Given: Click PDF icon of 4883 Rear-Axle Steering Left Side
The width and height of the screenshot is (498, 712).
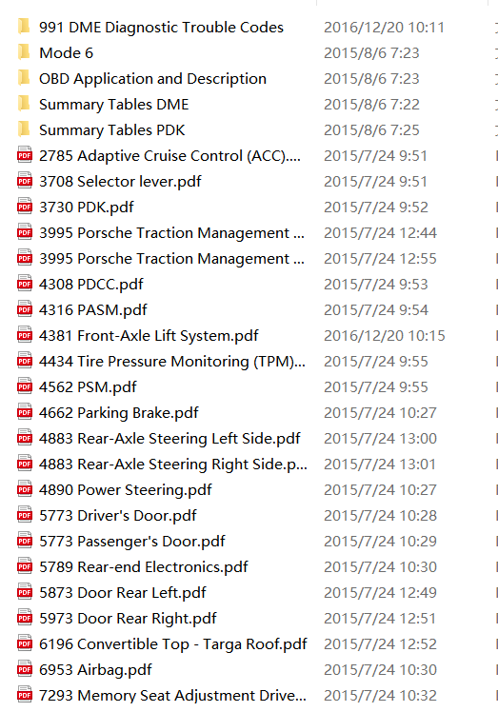Looking at the screenshot, I should (x=25, y=438).
